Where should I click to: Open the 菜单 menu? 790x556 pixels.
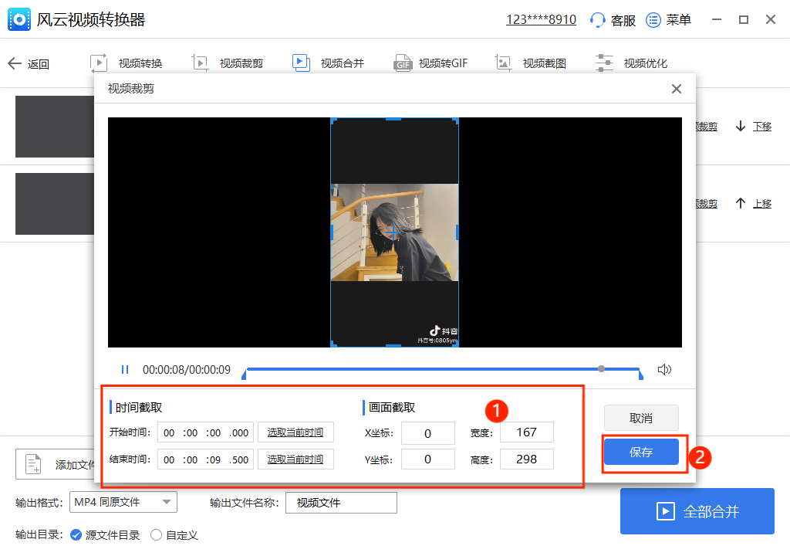pyautogui.click(x=668, y=19)
